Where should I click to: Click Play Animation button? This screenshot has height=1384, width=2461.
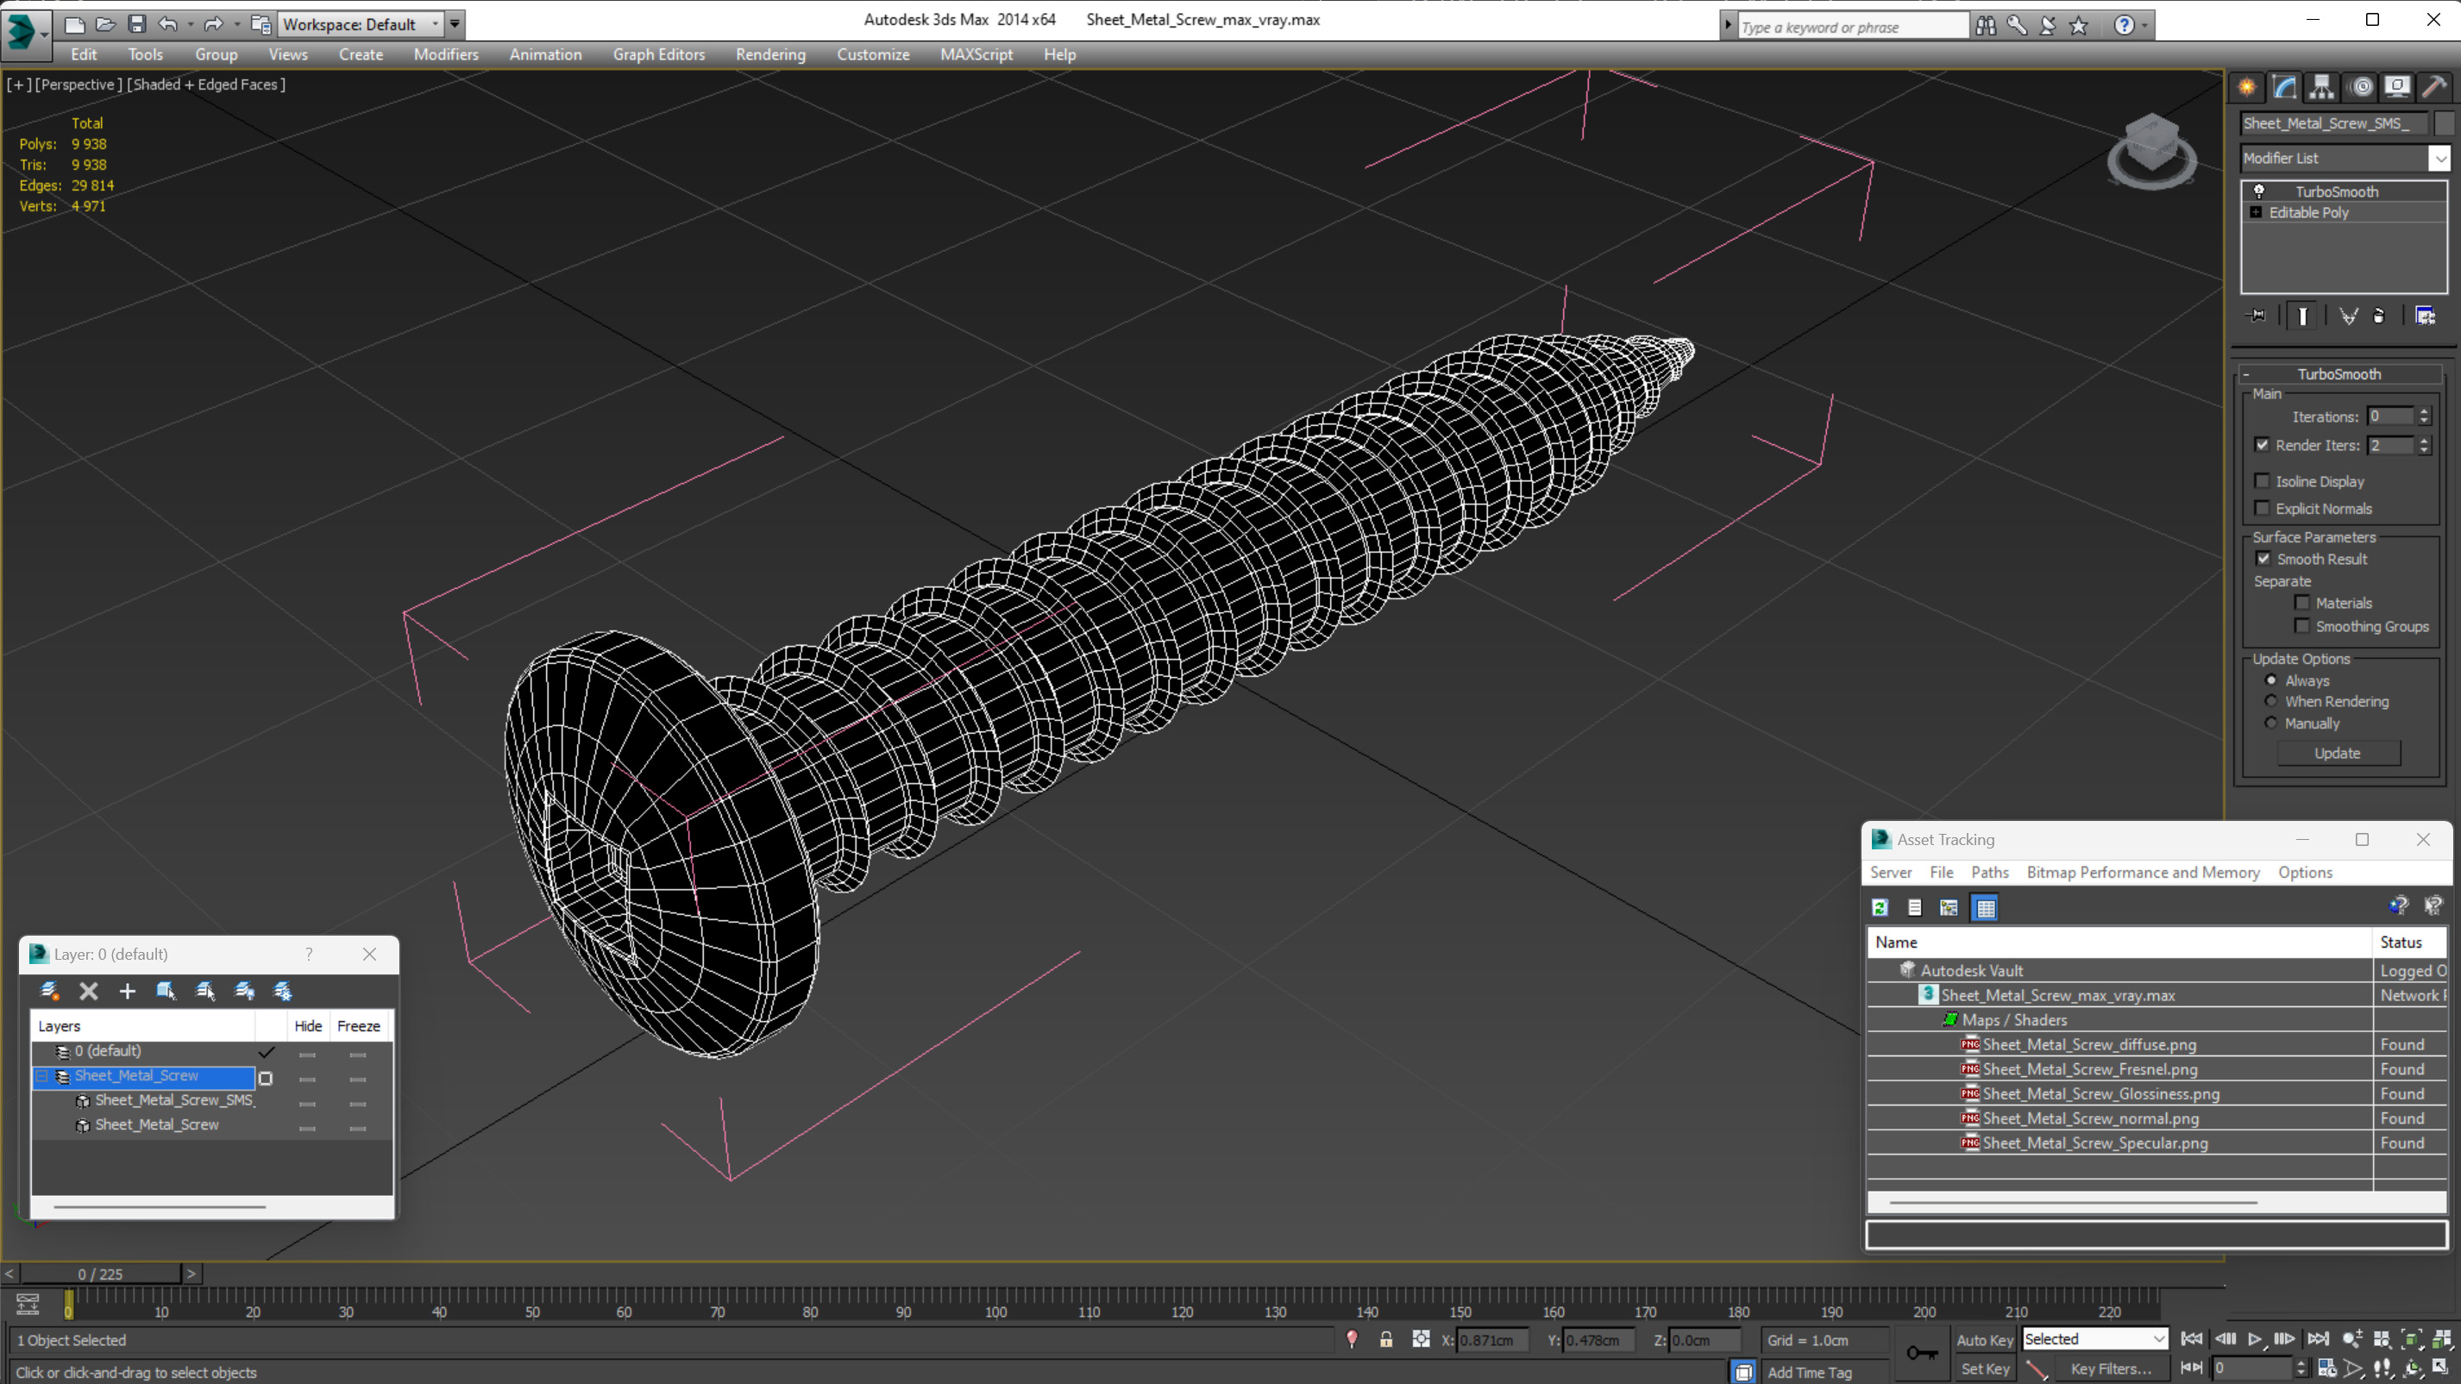click(x=2255, y=1339)
